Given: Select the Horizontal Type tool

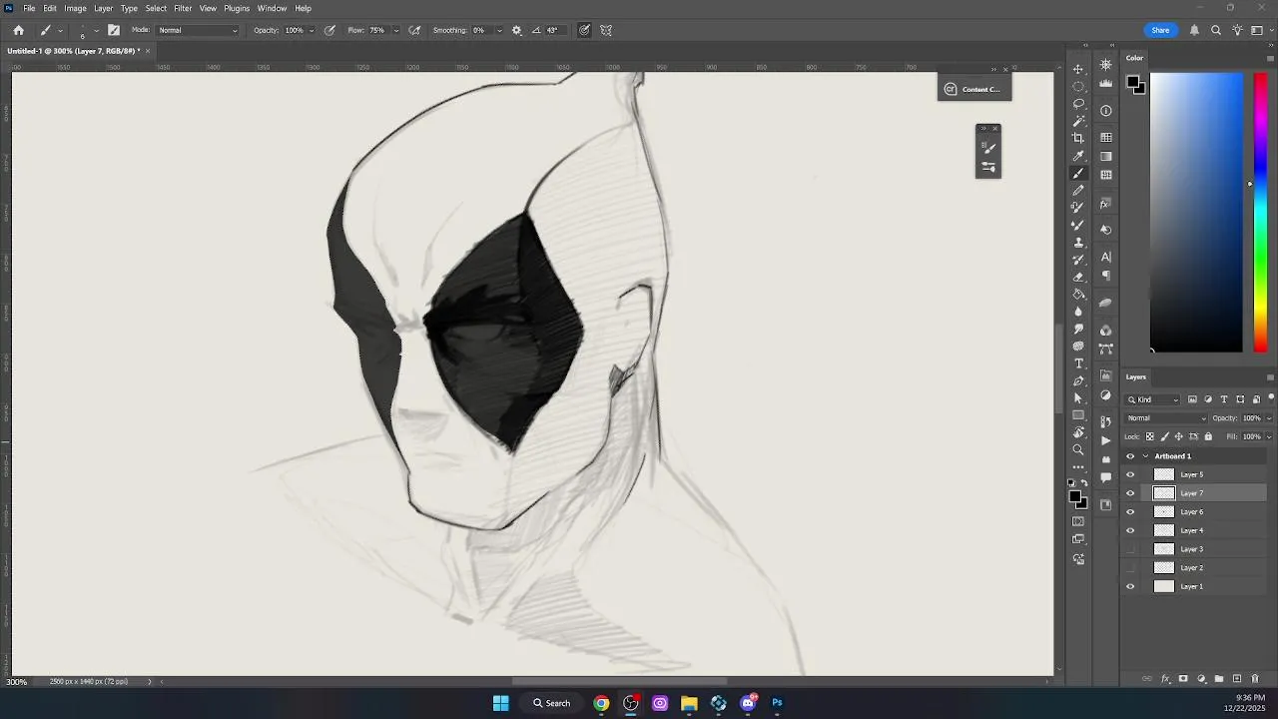Looking at the screenshot, I should 1078,363.
